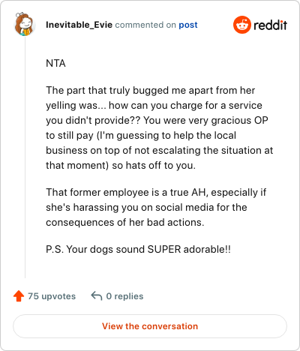Click the vertical comment thread line
The height and width of the screenshot is (351, 300).
coord(25,157)
